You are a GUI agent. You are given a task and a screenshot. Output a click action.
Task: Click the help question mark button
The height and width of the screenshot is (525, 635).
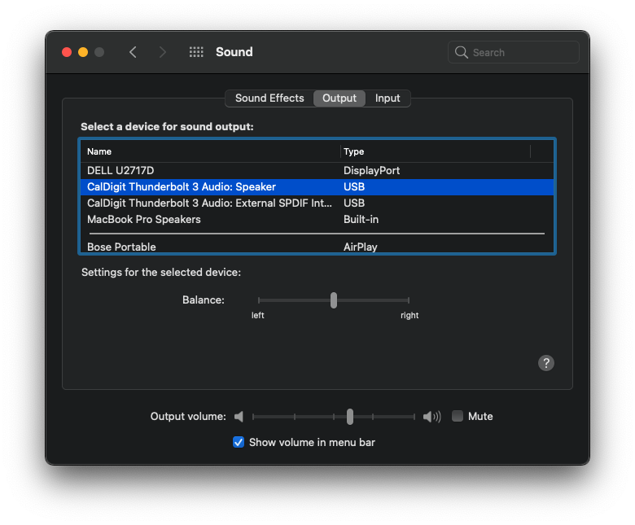click(x=546, y=363)
